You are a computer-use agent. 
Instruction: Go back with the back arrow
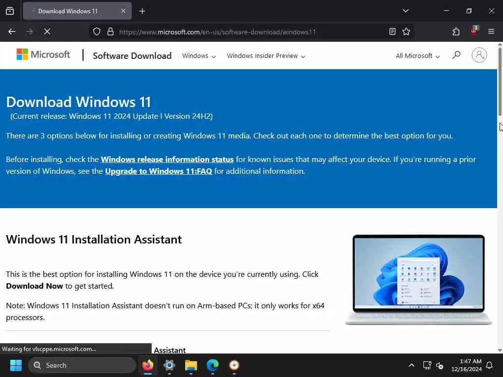pyautogui.click(x=12, y=31)
